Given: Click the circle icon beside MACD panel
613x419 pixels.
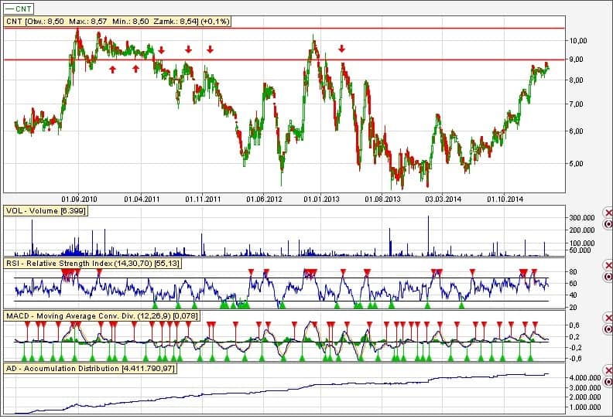Looking at the screenshot, I should [608, 329].
